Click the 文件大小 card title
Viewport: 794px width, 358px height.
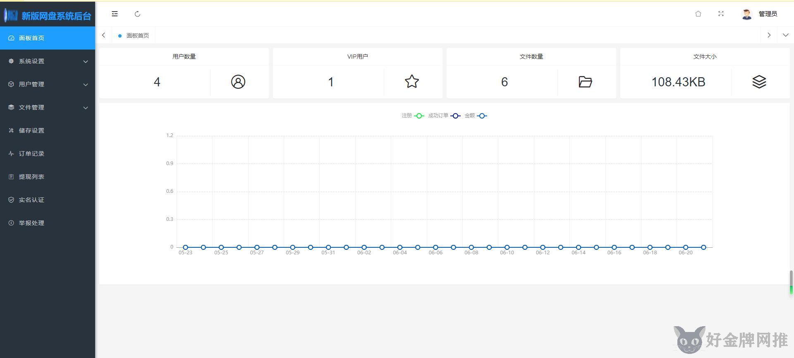click(x=705, y=57)
